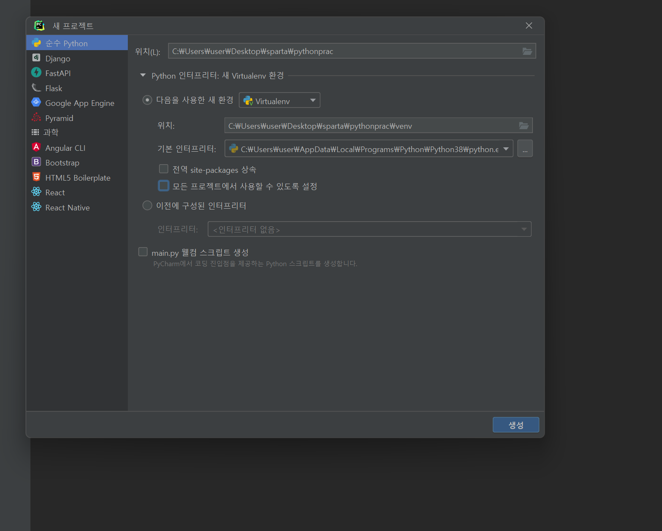This screenshot has width=662, height=531.
Task: Check 모든 프로젝트에서 사용할 수 있도록 설정
Action: [164, 186]
